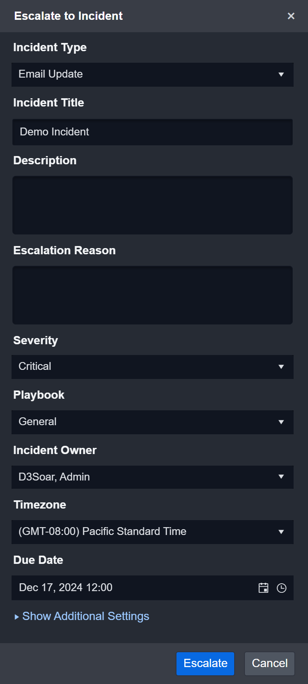Open the calendar date picker for Due Date
The image size is (308, 684).
[263, 588]
